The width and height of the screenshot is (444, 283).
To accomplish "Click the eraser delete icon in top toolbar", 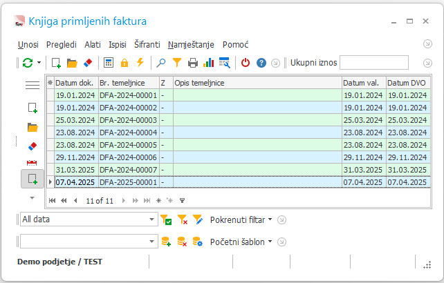I will pyautogui.click(x=88, y=63).
